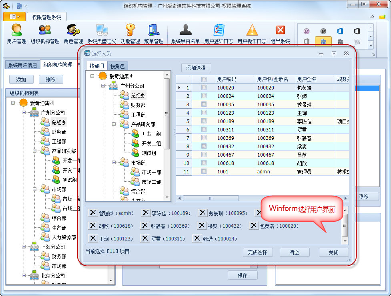
Task: Remove 罗雪 (100311) from selection
Action: [x=144, y=238]
